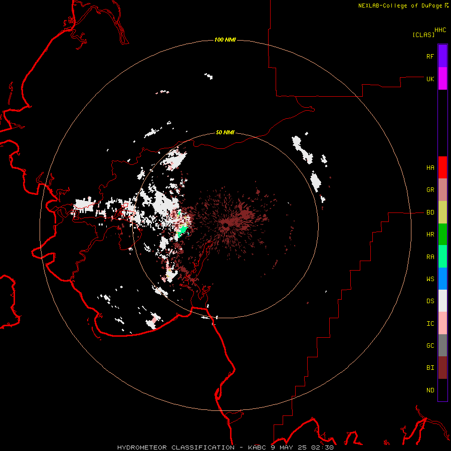Click the '9 MAY 25' date text
451x451 pixels.
(289, 447)
